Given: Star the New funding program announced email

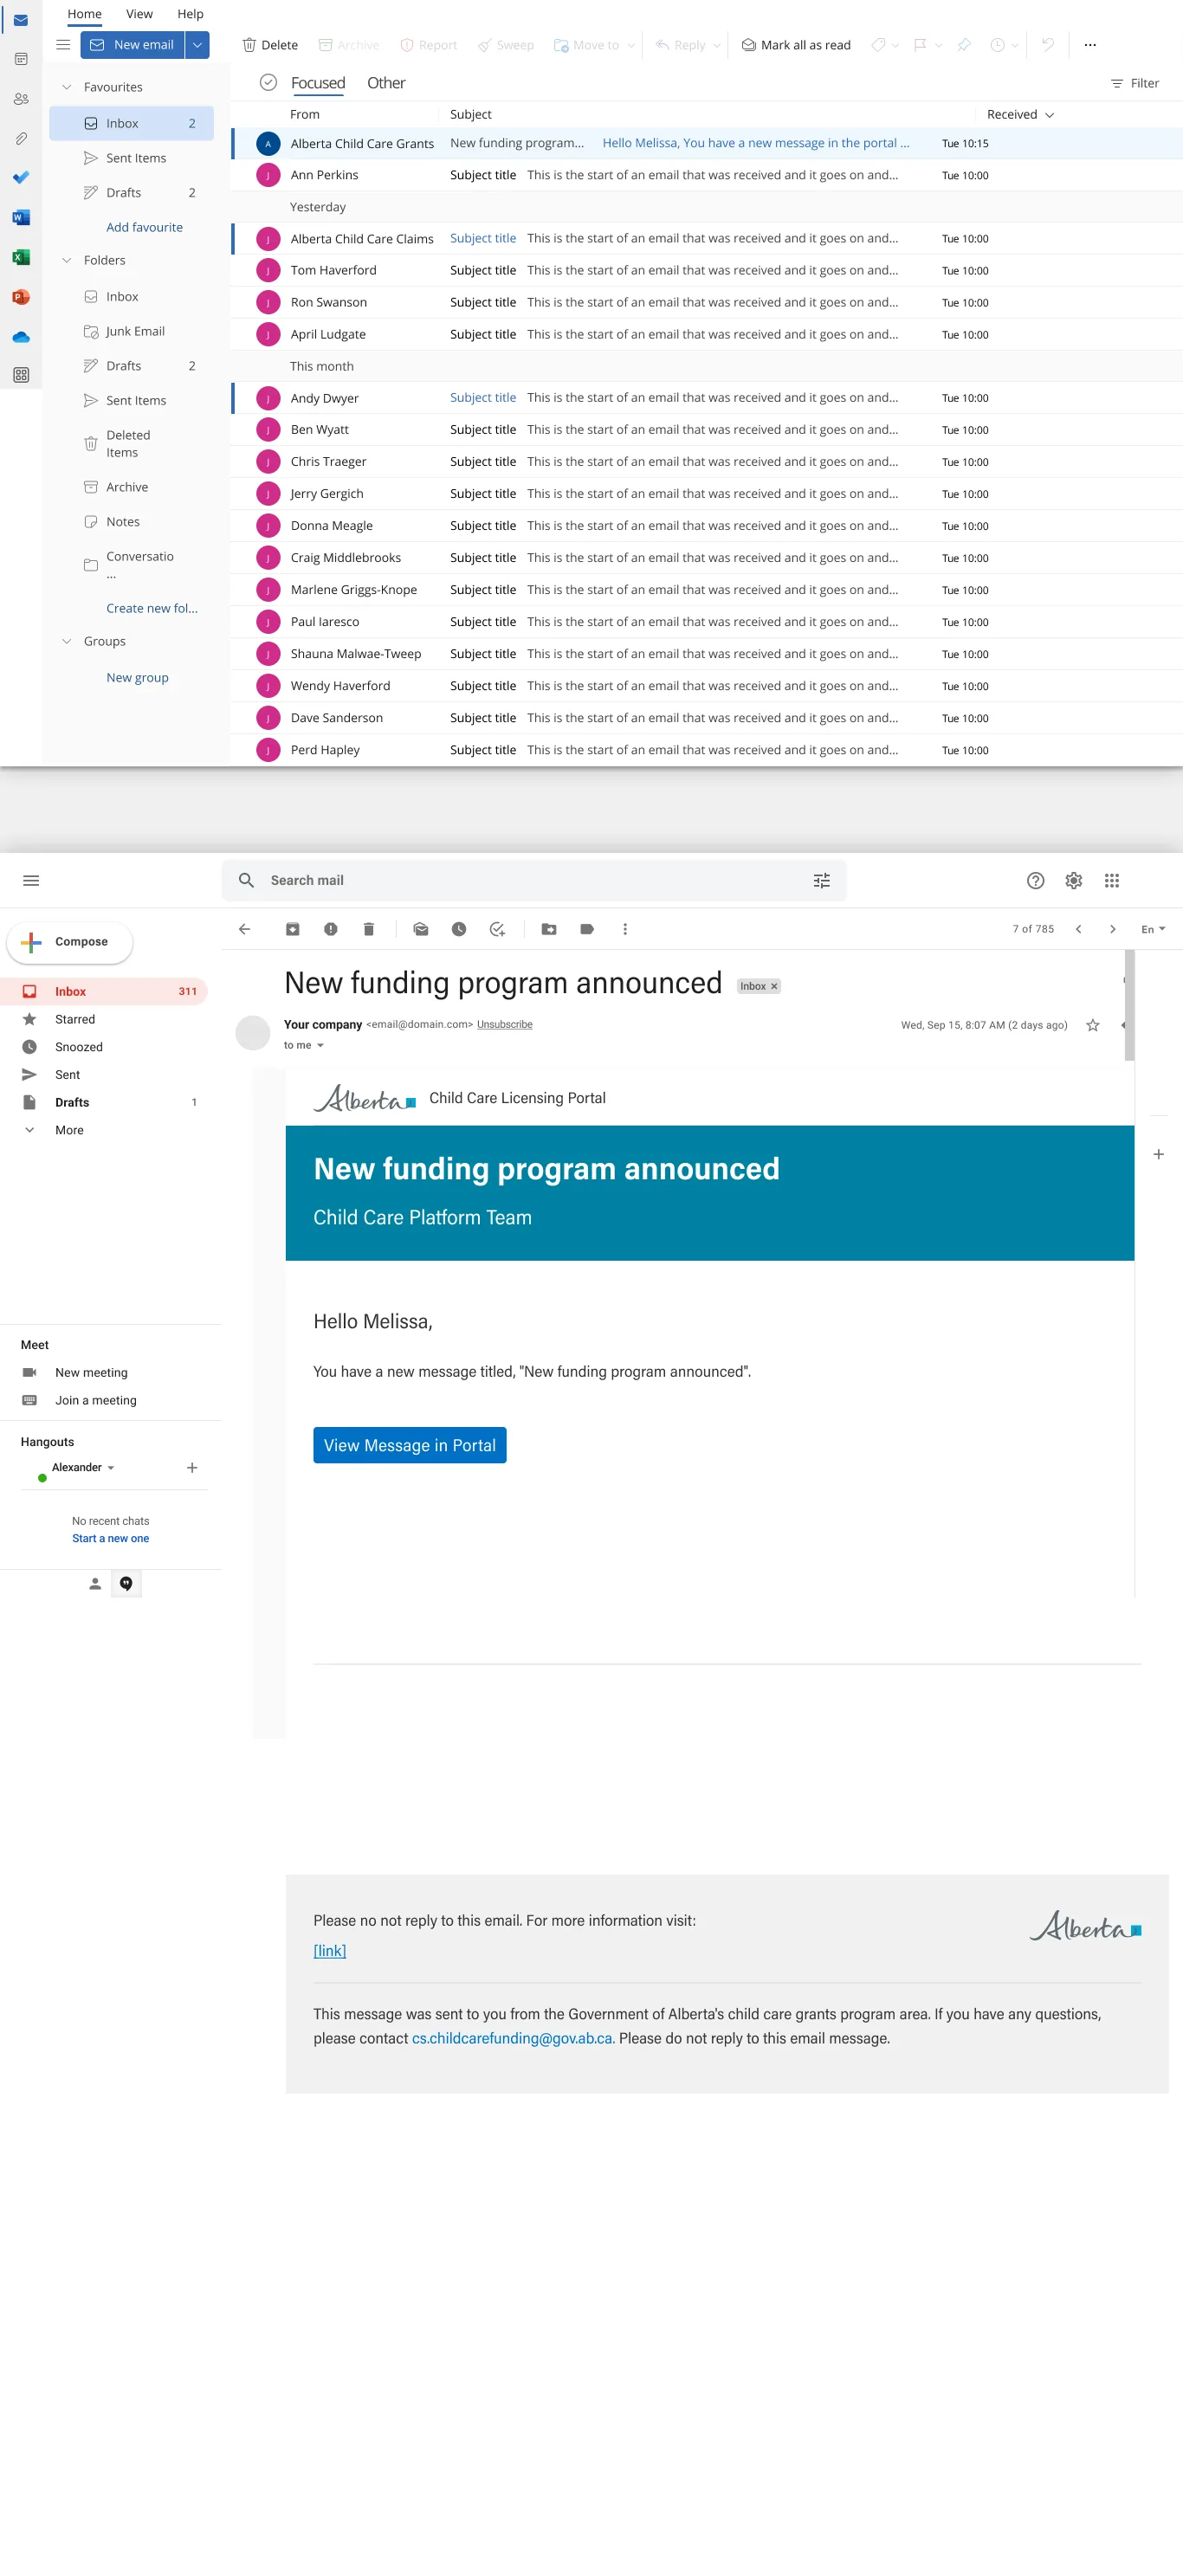Looking at the screenshot, I should coord(1093,1025).
